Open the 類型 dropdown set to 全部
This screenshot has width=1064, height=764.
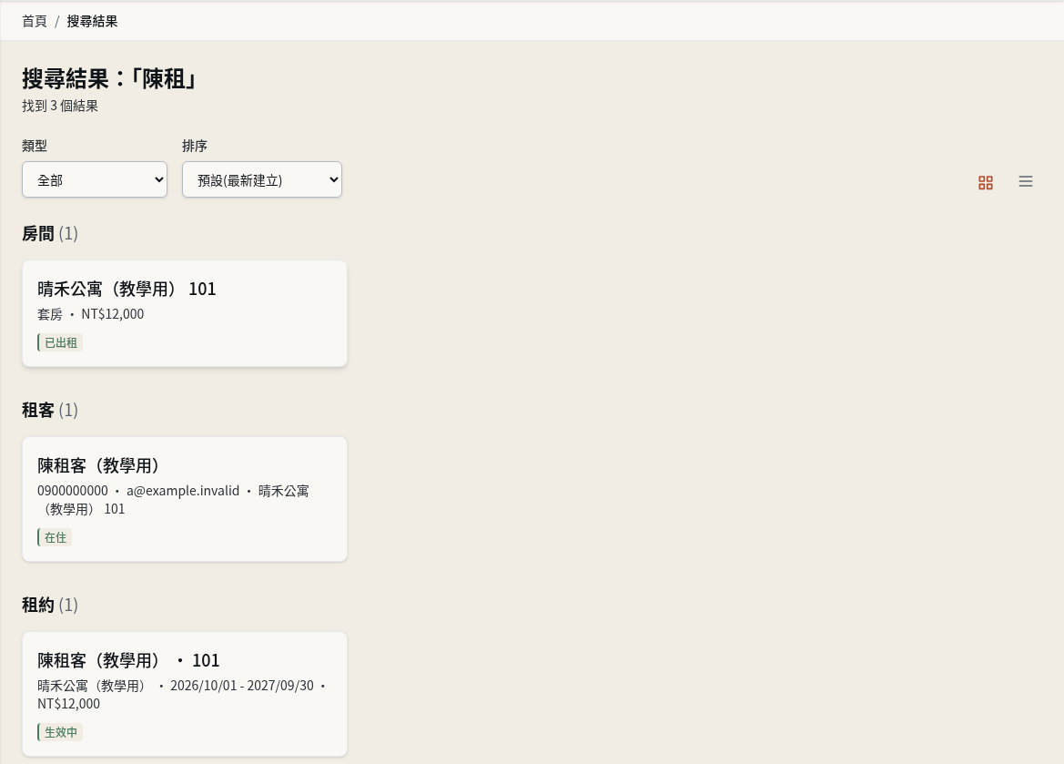pyautogui.click(x=95, y=180)
